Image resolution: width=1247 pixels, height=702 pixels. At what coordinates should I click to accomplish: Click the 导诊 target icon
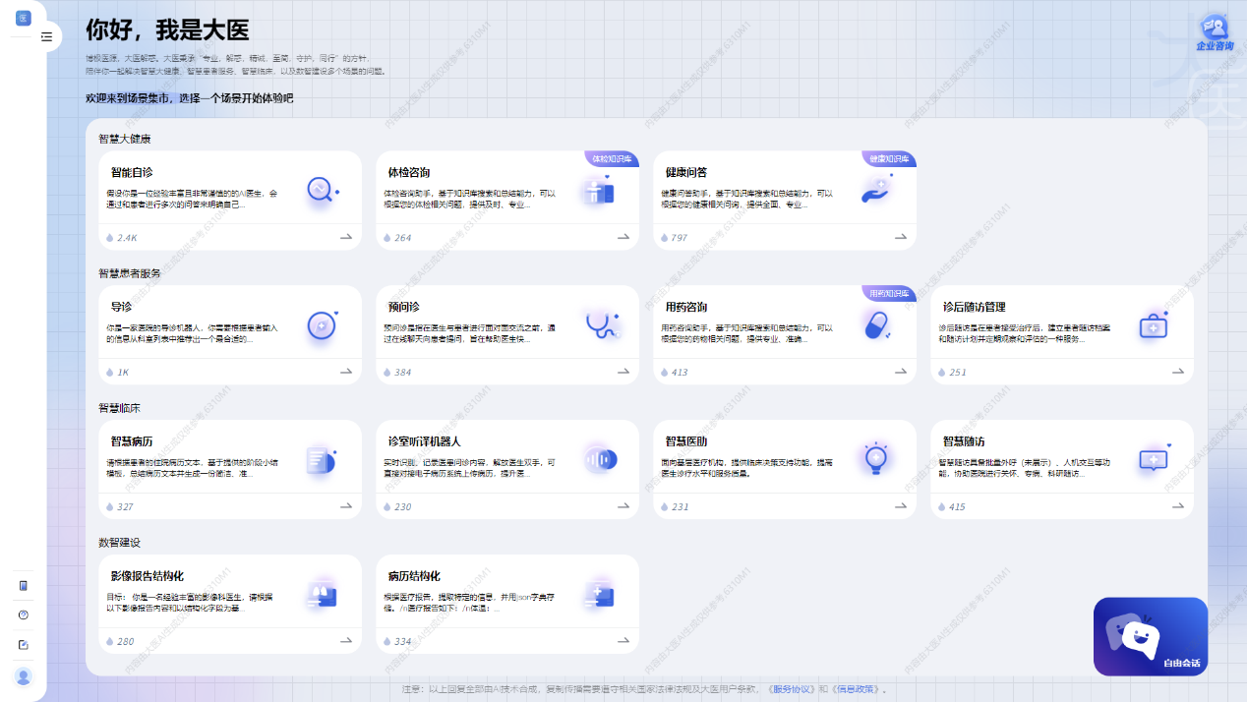coord(322,324)
